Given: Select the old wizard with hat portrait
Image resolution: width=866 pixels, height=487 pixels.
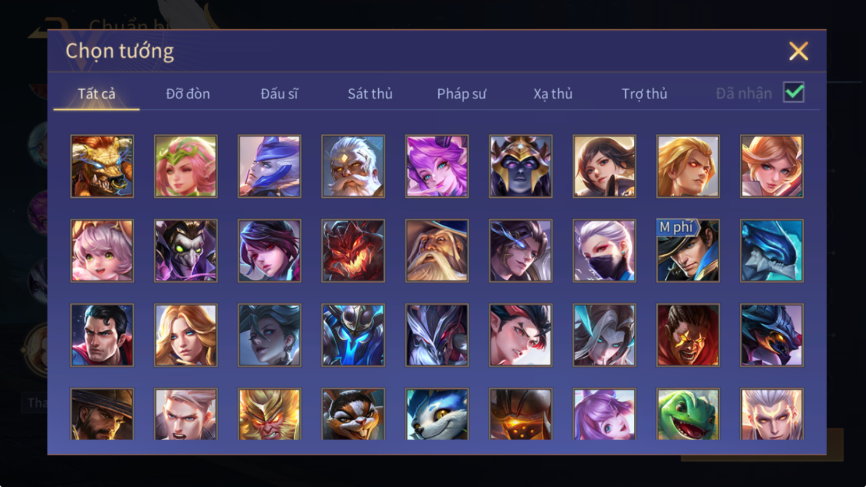Looking at the screenshot, I should tap(437, 251).
